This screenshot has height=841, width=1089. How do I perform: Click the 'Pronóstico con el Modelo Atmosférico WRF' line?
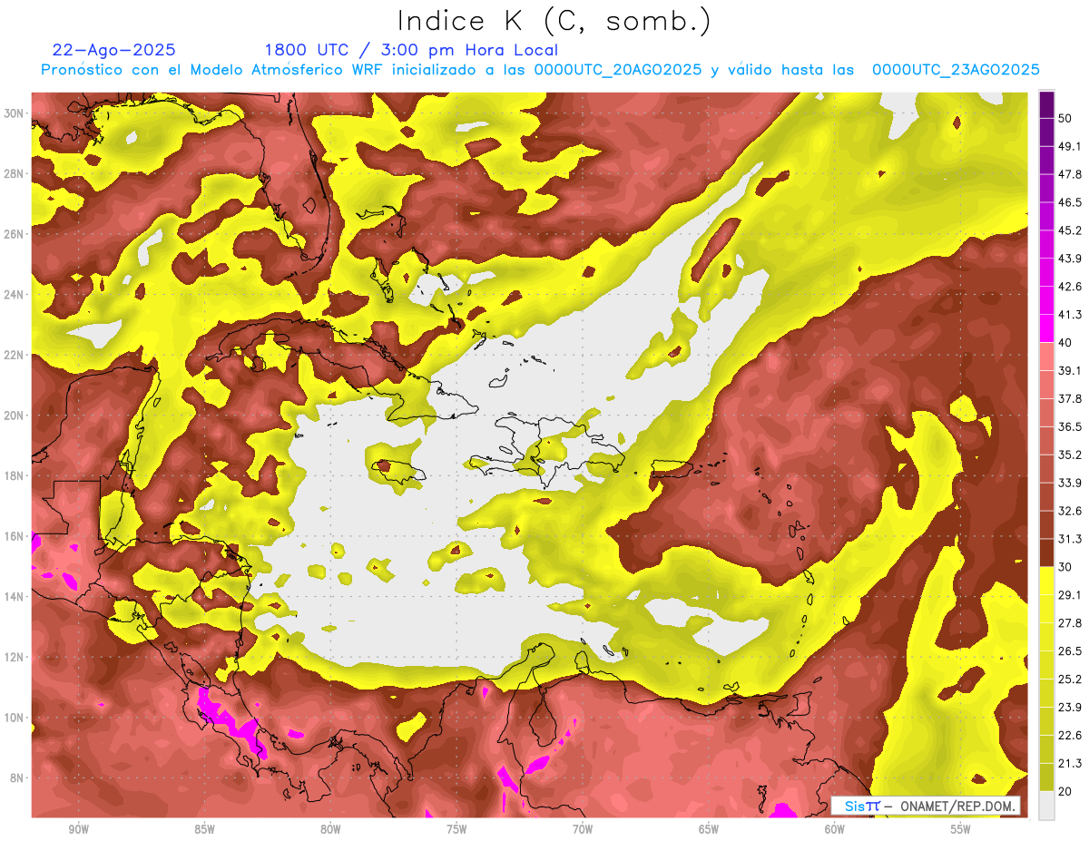tap(540, 70)
